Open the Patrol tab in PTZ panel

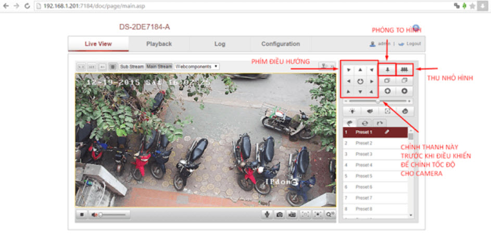tap(364, 123)
